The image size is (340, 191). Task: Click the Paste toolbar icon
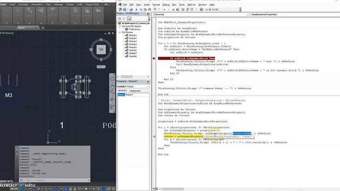point(145,10)
